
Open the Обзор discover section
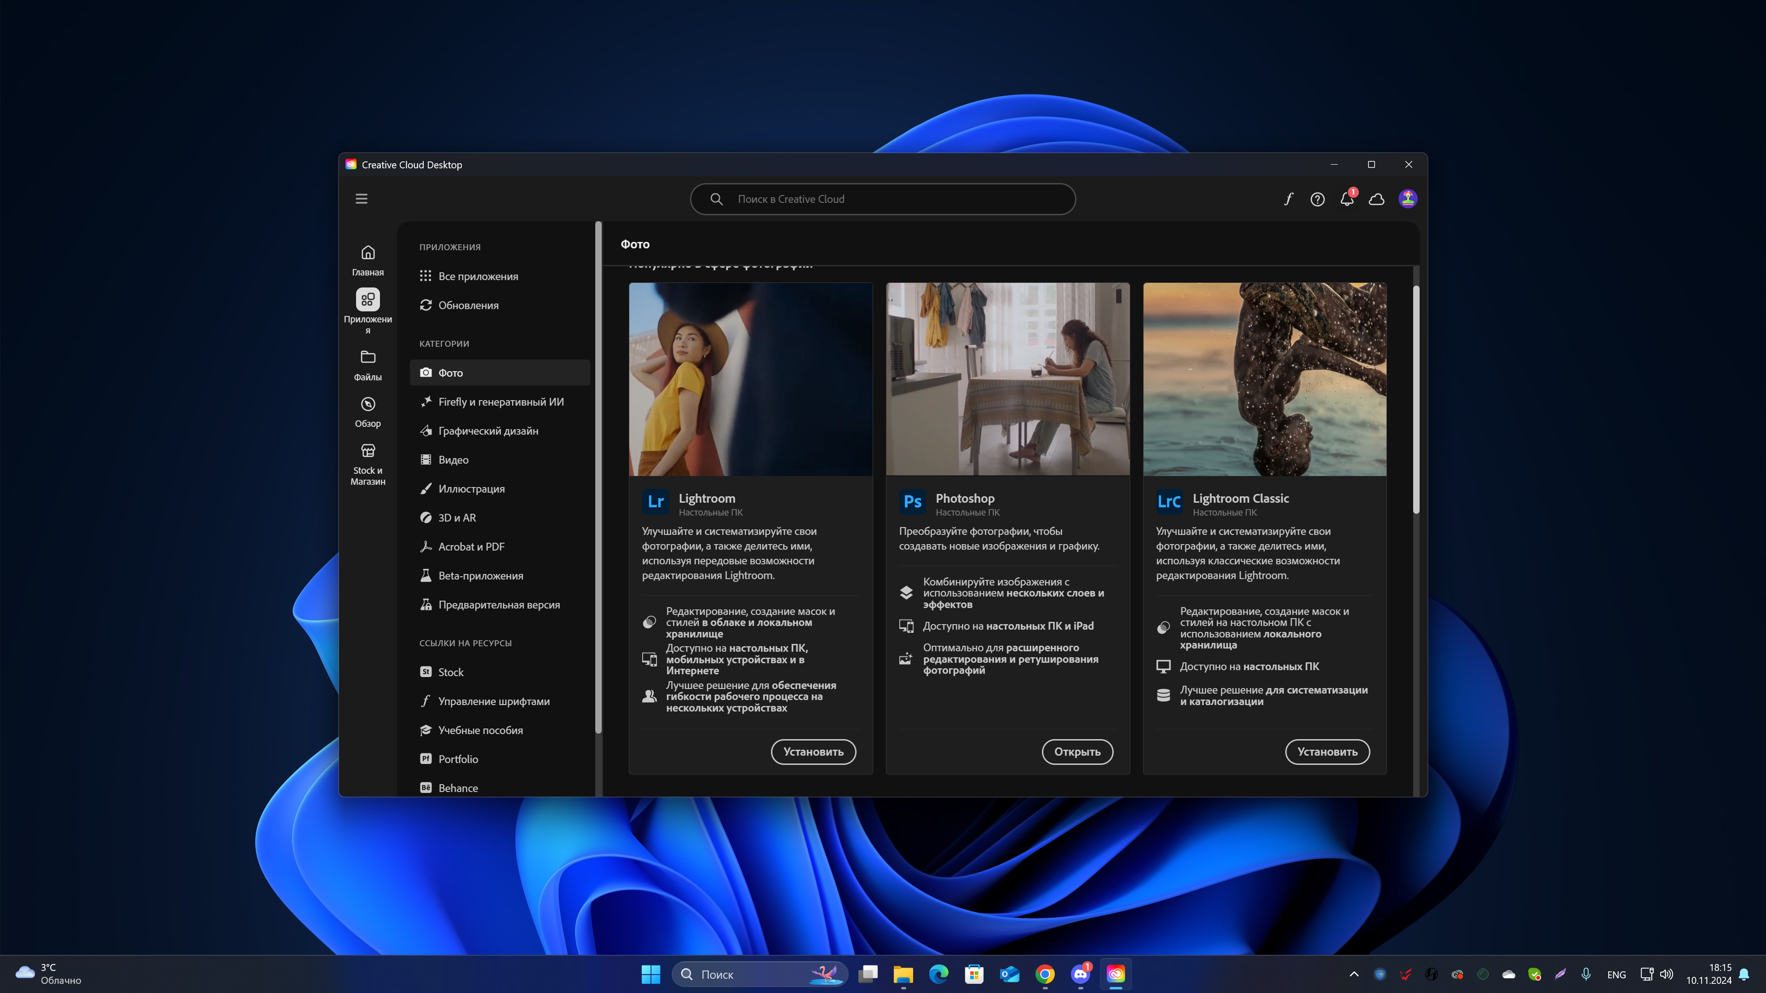coord(368,412)
